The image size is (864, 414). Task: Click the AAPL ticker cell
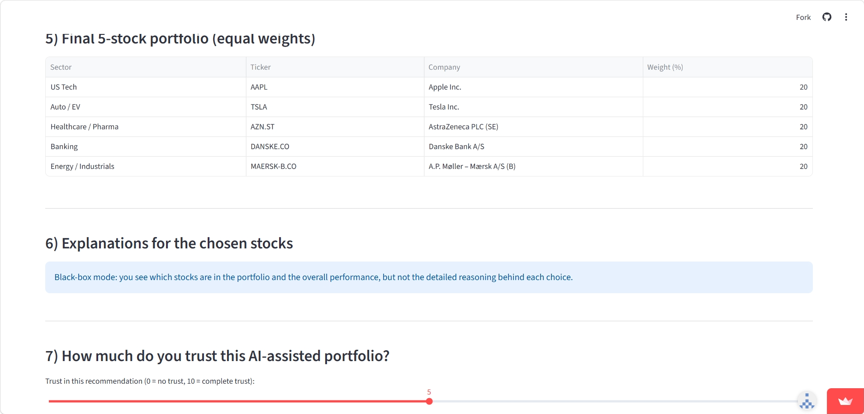[x=335, y=87]
